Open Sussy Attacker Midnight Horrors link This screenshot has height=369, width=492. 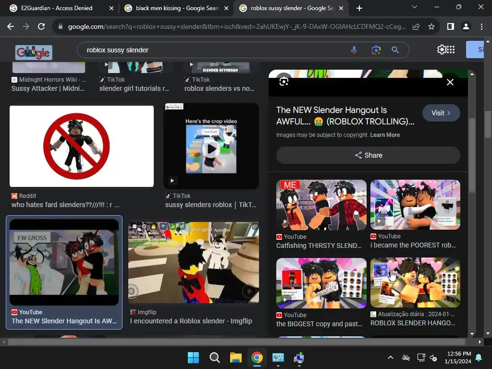[48, 88]
